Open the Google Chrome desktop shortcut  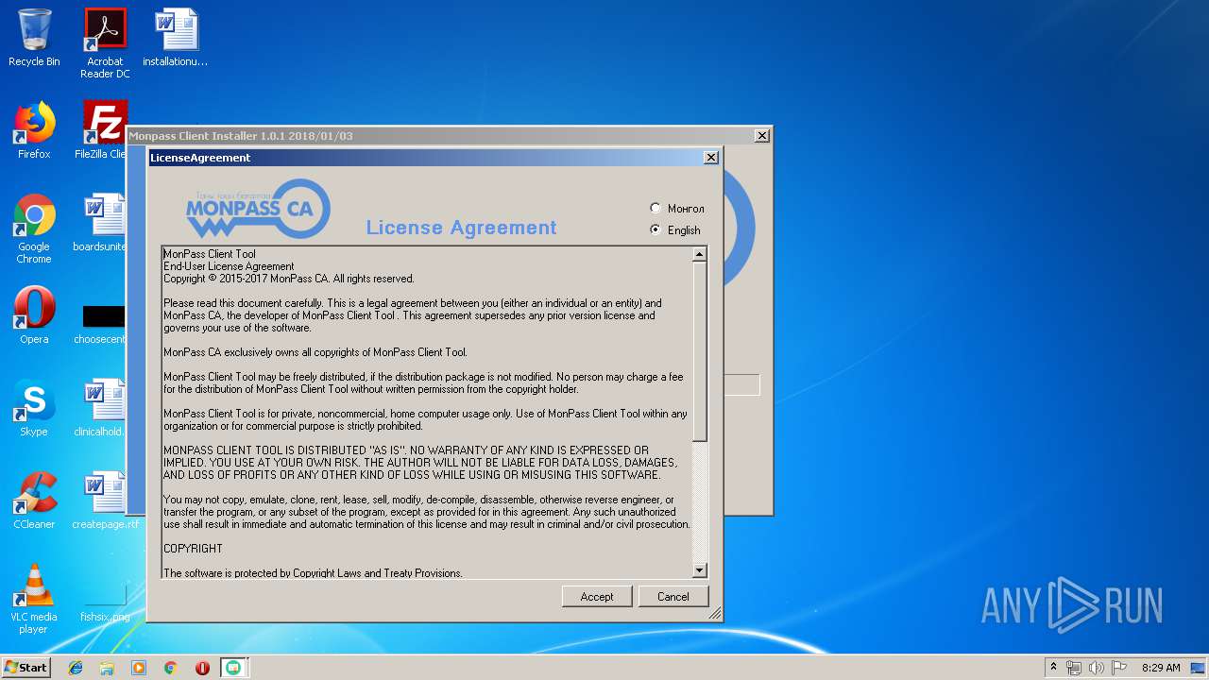pos(34,229)
